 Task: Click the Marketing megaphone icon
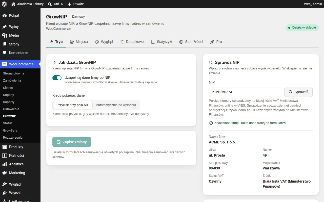pos(5,173)
